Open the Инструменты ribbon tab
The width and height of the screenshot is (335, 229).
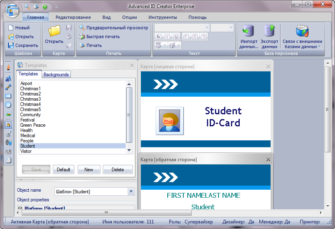pos(162,17)
